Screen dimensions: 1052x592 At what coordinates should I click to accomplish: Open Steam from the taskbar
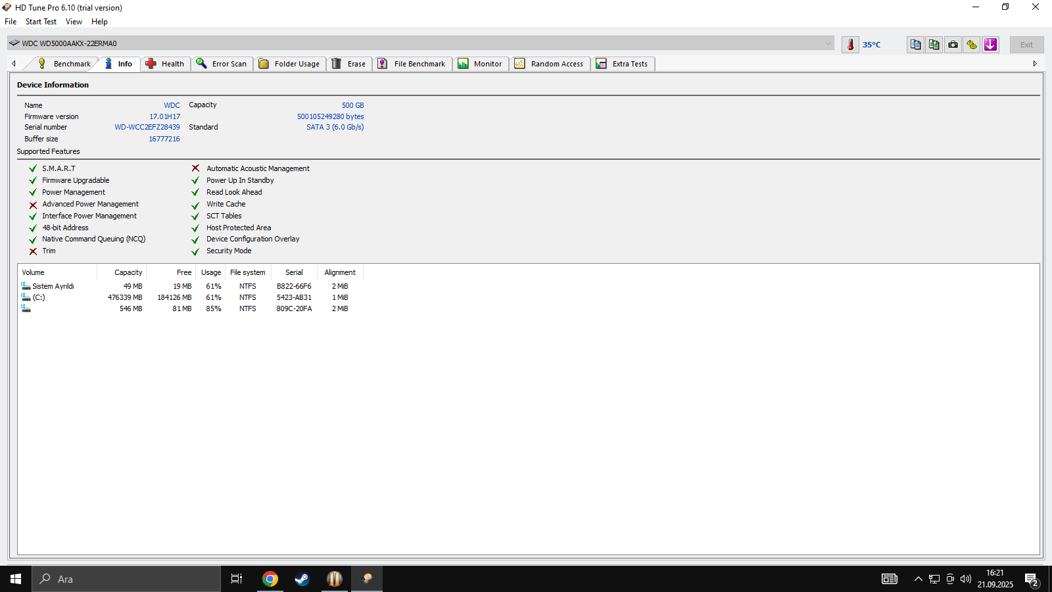coord(302,579)
